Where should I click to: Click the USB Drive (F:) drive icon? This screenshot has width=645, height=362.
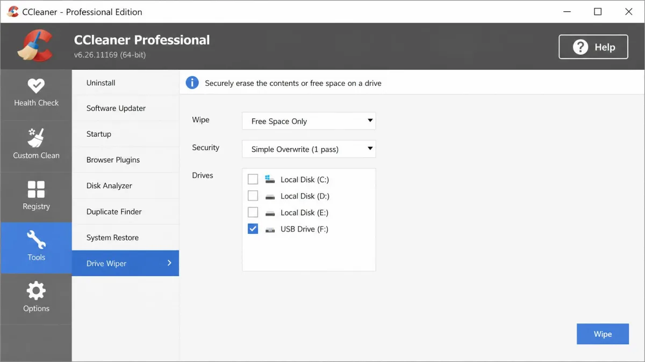point(270,230)
